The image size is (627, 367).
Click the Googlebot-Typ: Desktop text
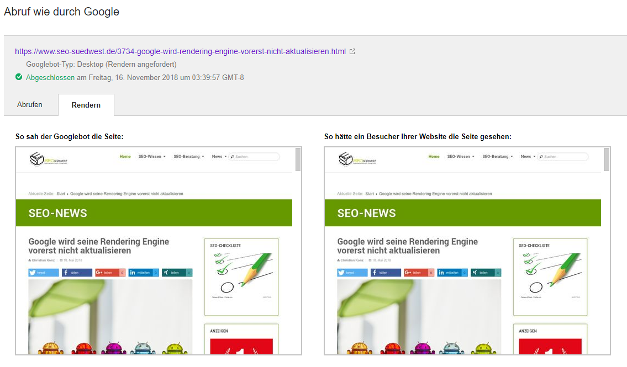101,65
